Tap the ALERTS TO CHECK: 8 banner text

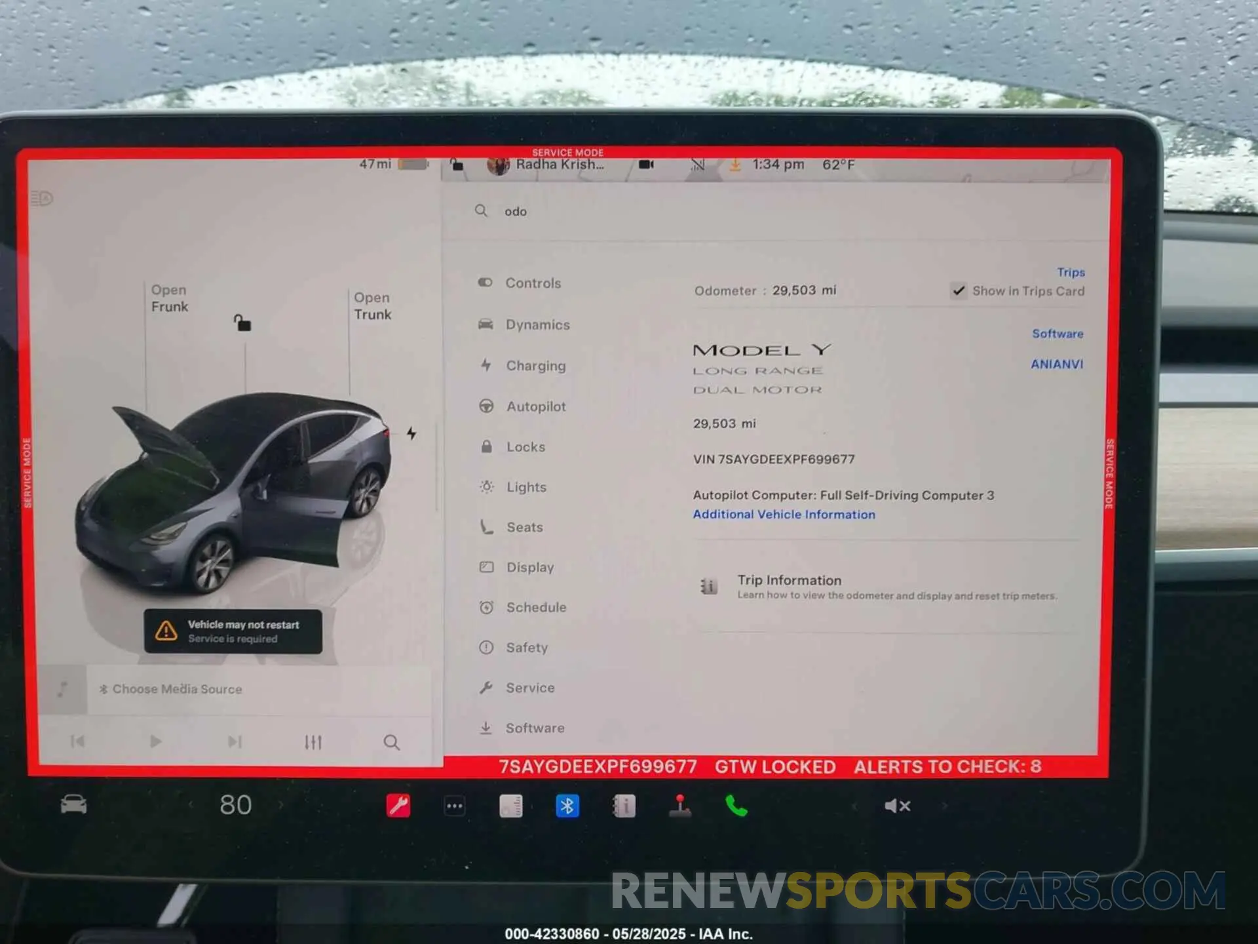pyautogui.click(x=947, y=766)
